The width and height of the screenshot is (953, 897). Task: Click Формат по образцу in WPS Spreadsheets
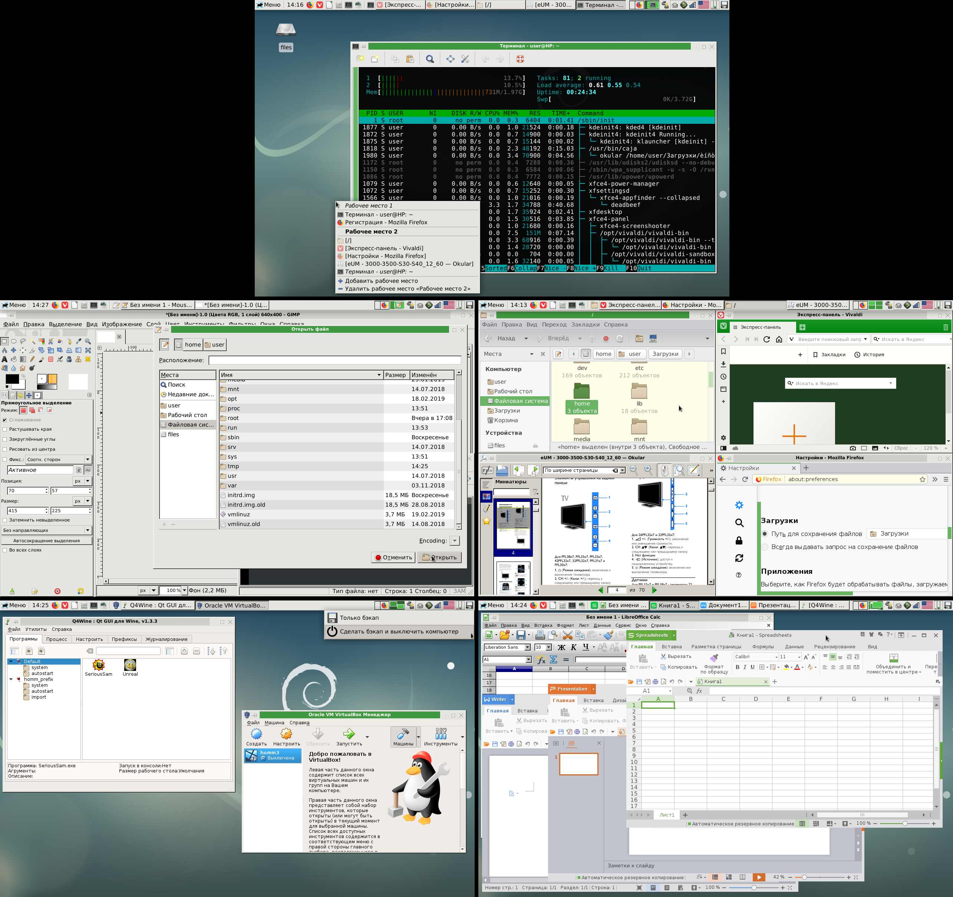714,664
